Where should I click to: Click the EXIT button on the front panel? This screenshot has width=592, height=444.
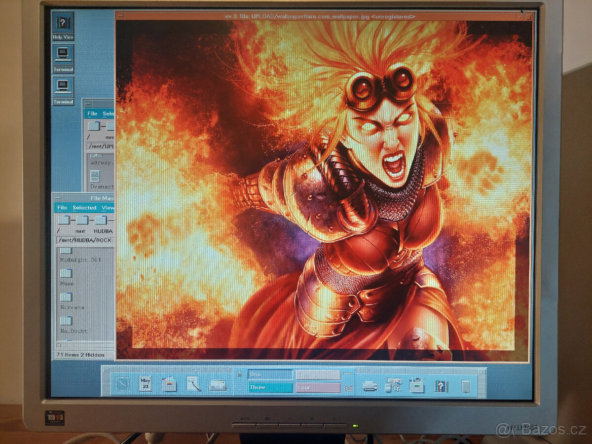[x=348, y=388]
